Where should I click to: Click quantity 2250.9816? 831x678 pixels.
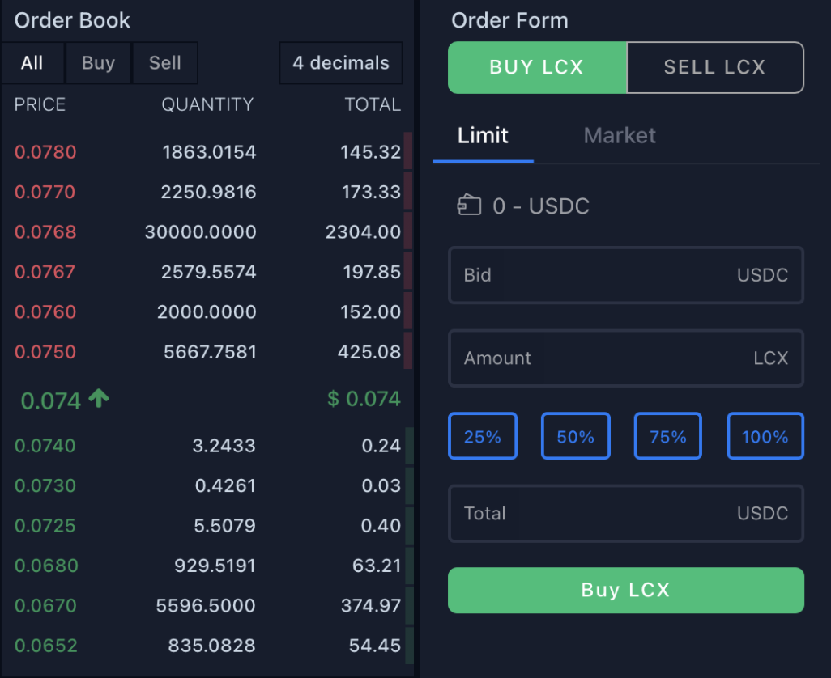pyautogui.click(x=209, y=192)
